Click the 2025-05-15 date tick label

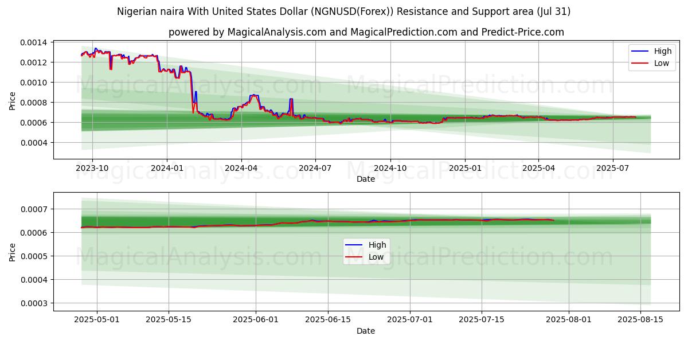169,320
